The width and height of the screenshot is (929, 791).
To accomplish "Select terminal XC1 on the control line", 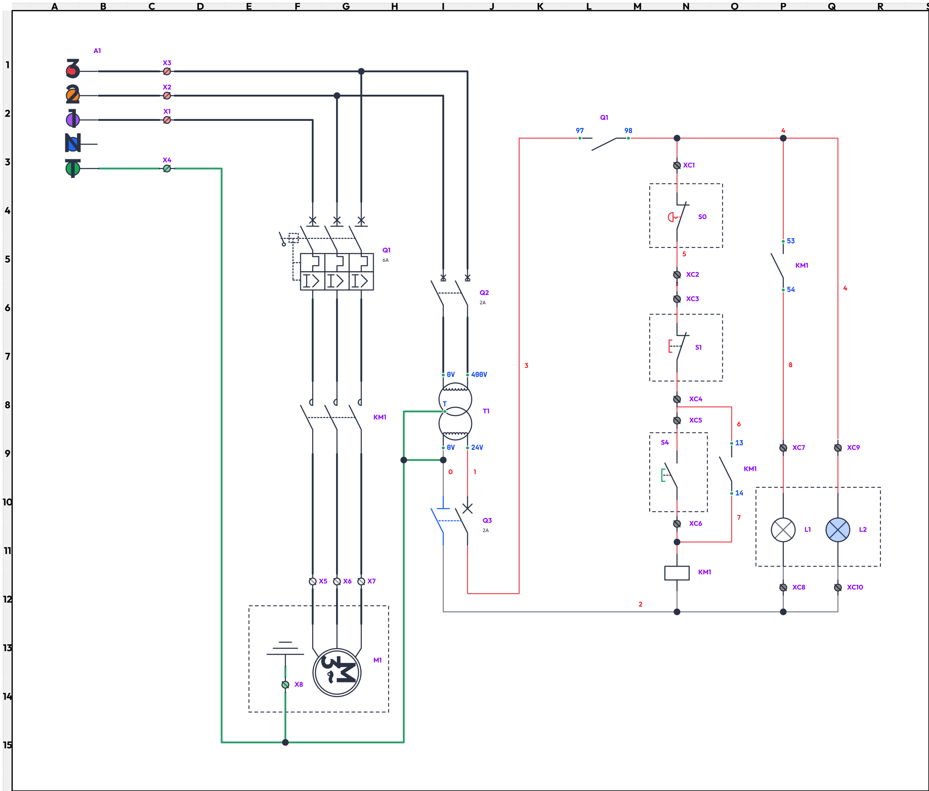I will point(677,165).
